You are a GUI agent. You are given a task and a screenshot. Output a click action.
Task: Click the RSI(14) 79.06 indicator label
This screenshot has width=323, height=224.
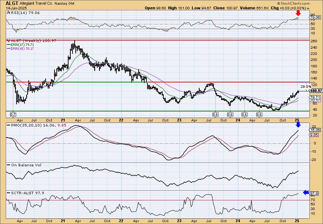[x=25, y=13]
